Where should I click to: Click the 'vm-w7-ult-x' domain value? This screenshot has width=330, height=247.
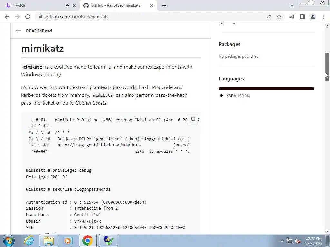click(x=88, y=221)
